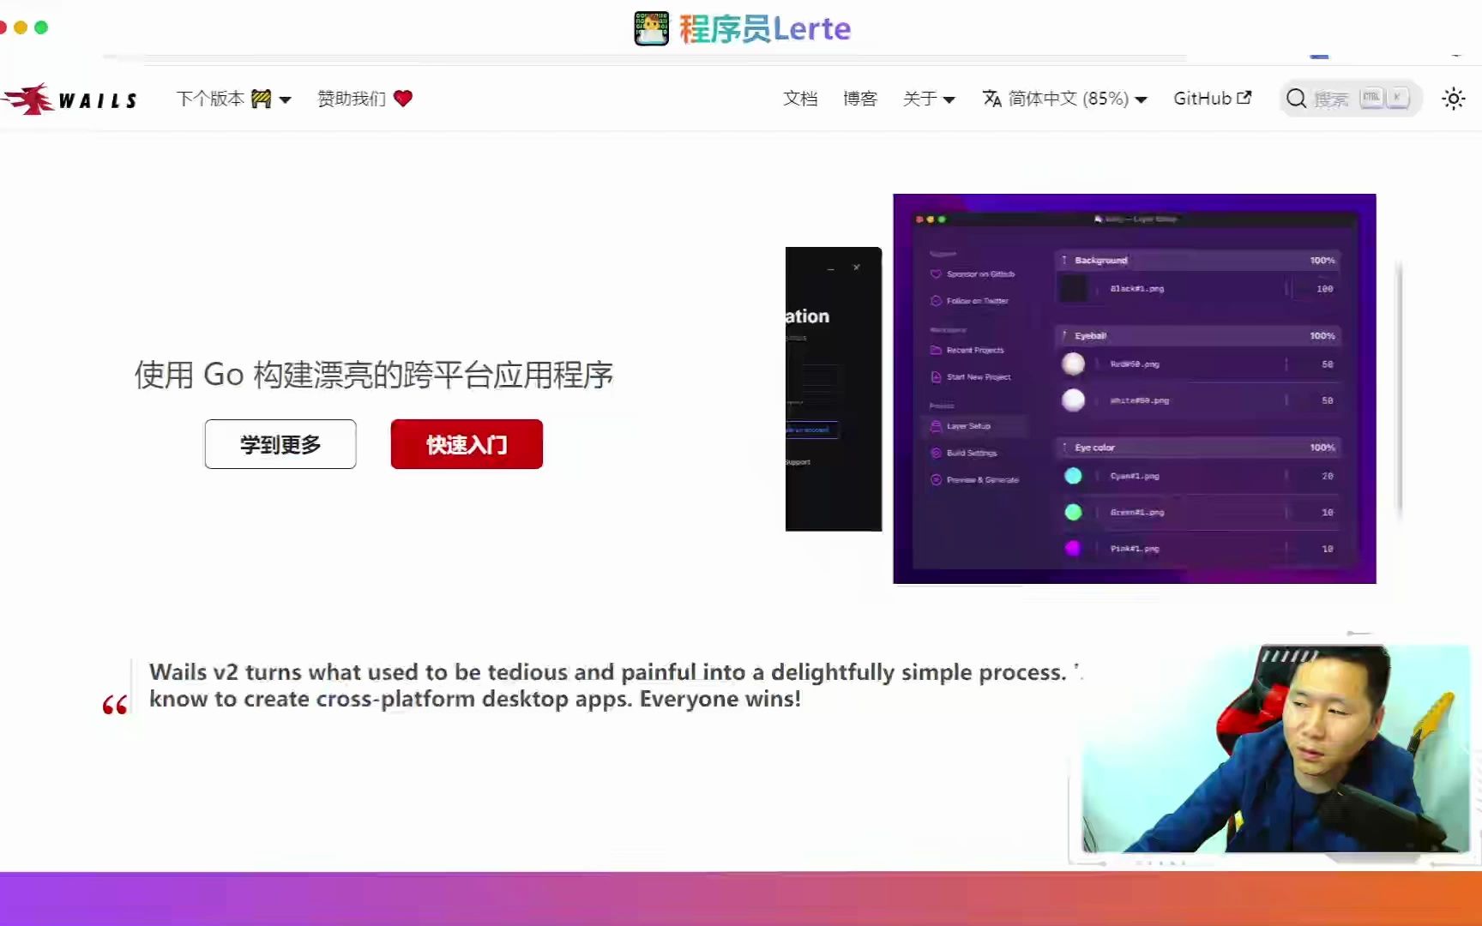The height and width of the screenshot is (926, 1482).
Task: Click the Wails logo in the navbar
Action: [70, 99]
